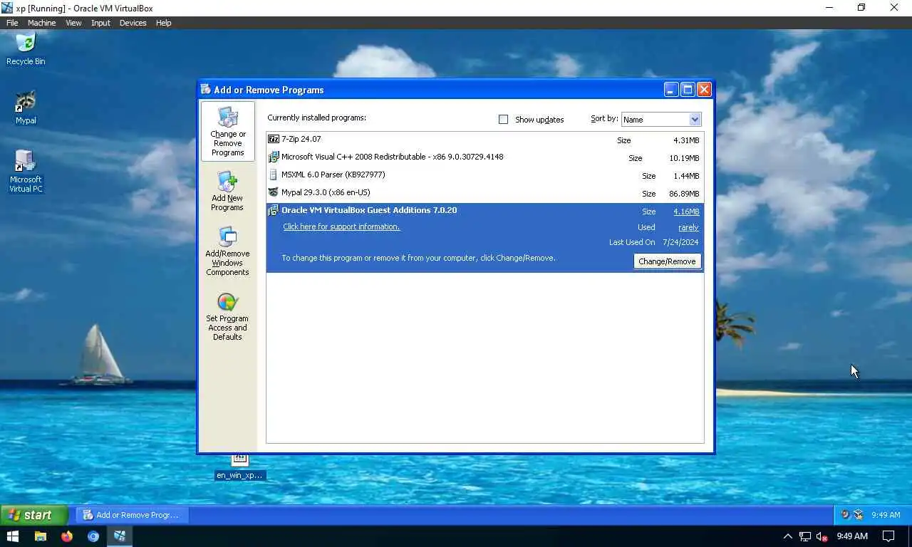Select Mypal 29.3.0 (x86 en-US) row

484,193
